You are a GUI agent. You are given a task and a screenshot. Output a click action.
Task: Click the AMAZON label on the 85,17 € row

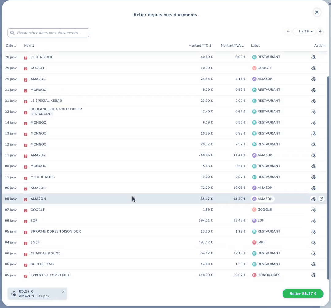pyautogui.click(x=263, y=199)
